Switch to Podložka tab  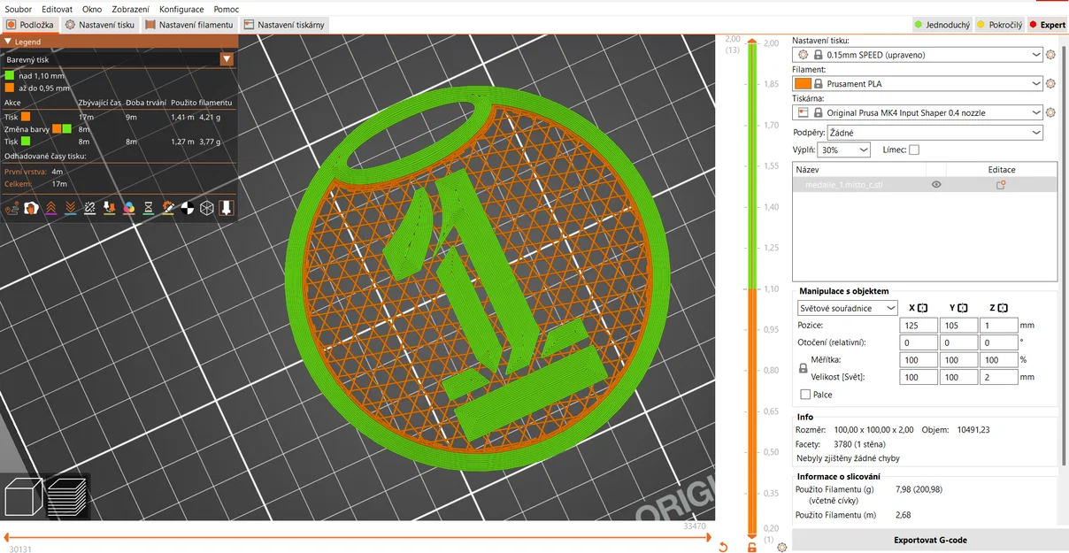(30, 25)
